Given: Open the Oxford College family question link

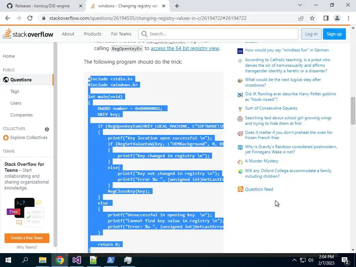Looking at the screenshot, I should click(x=288, y=173).
